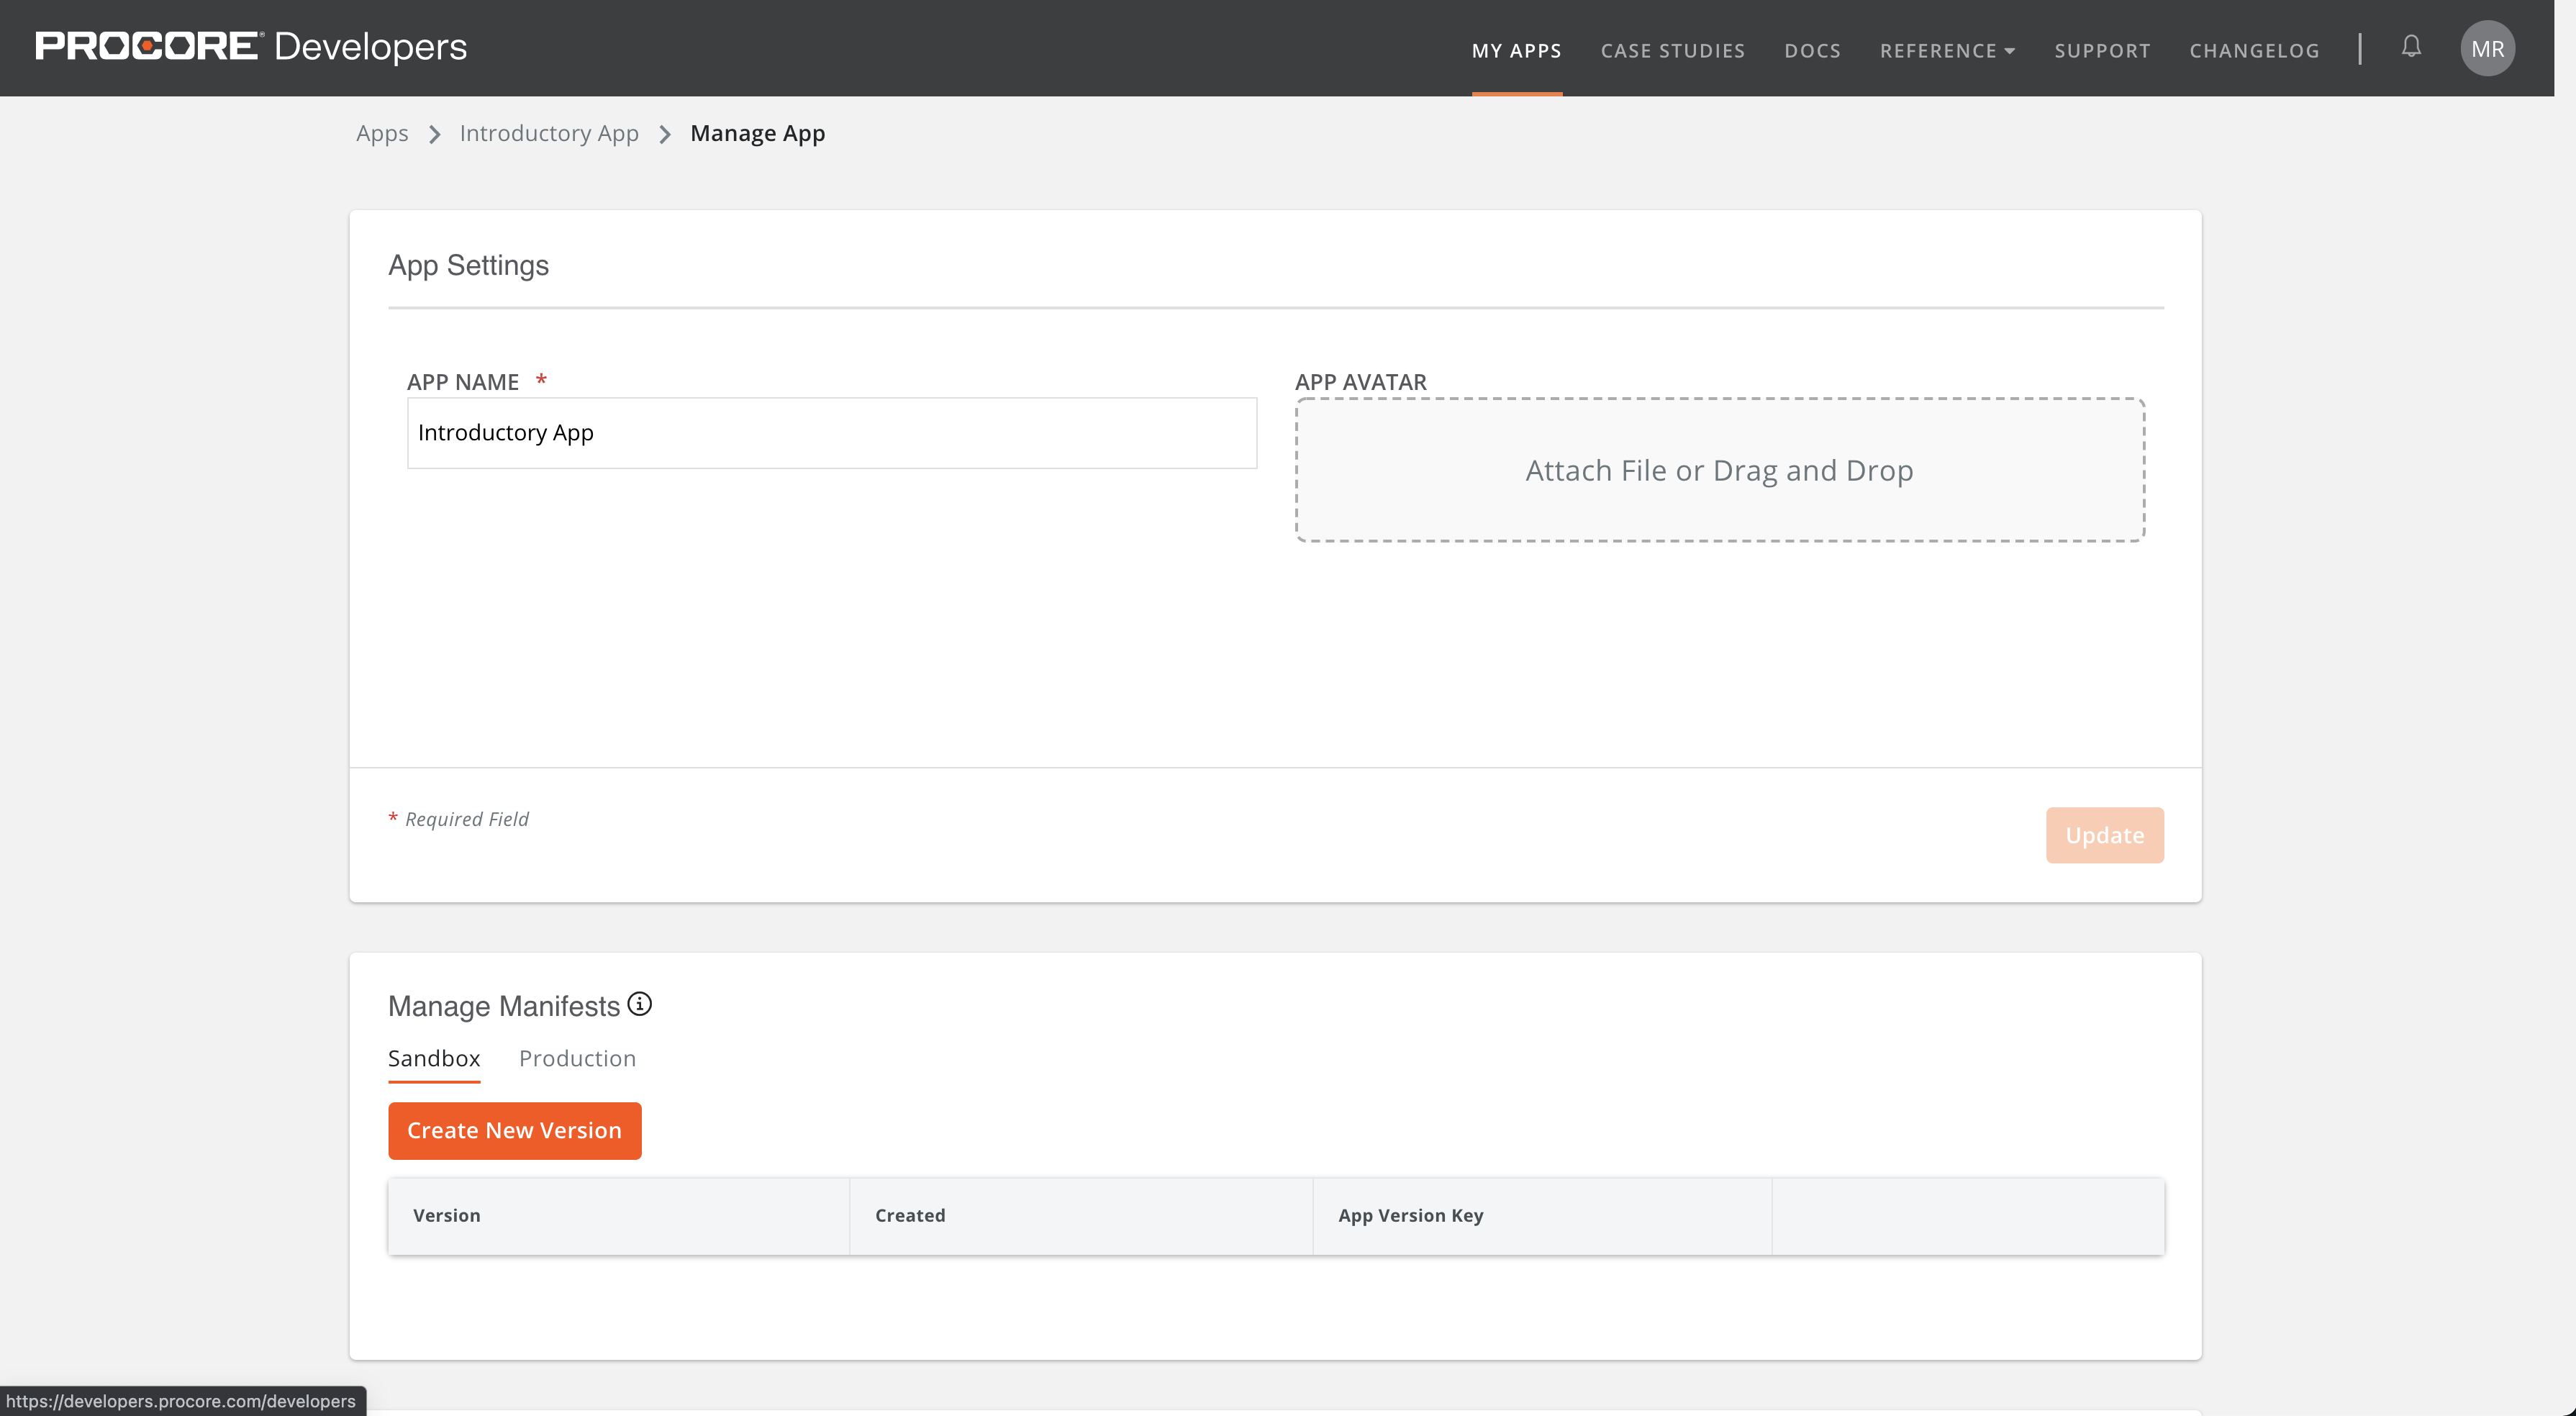Switch to the Production manifests tab
Screen dimensions: 2576x1416
pos(577,1058)
